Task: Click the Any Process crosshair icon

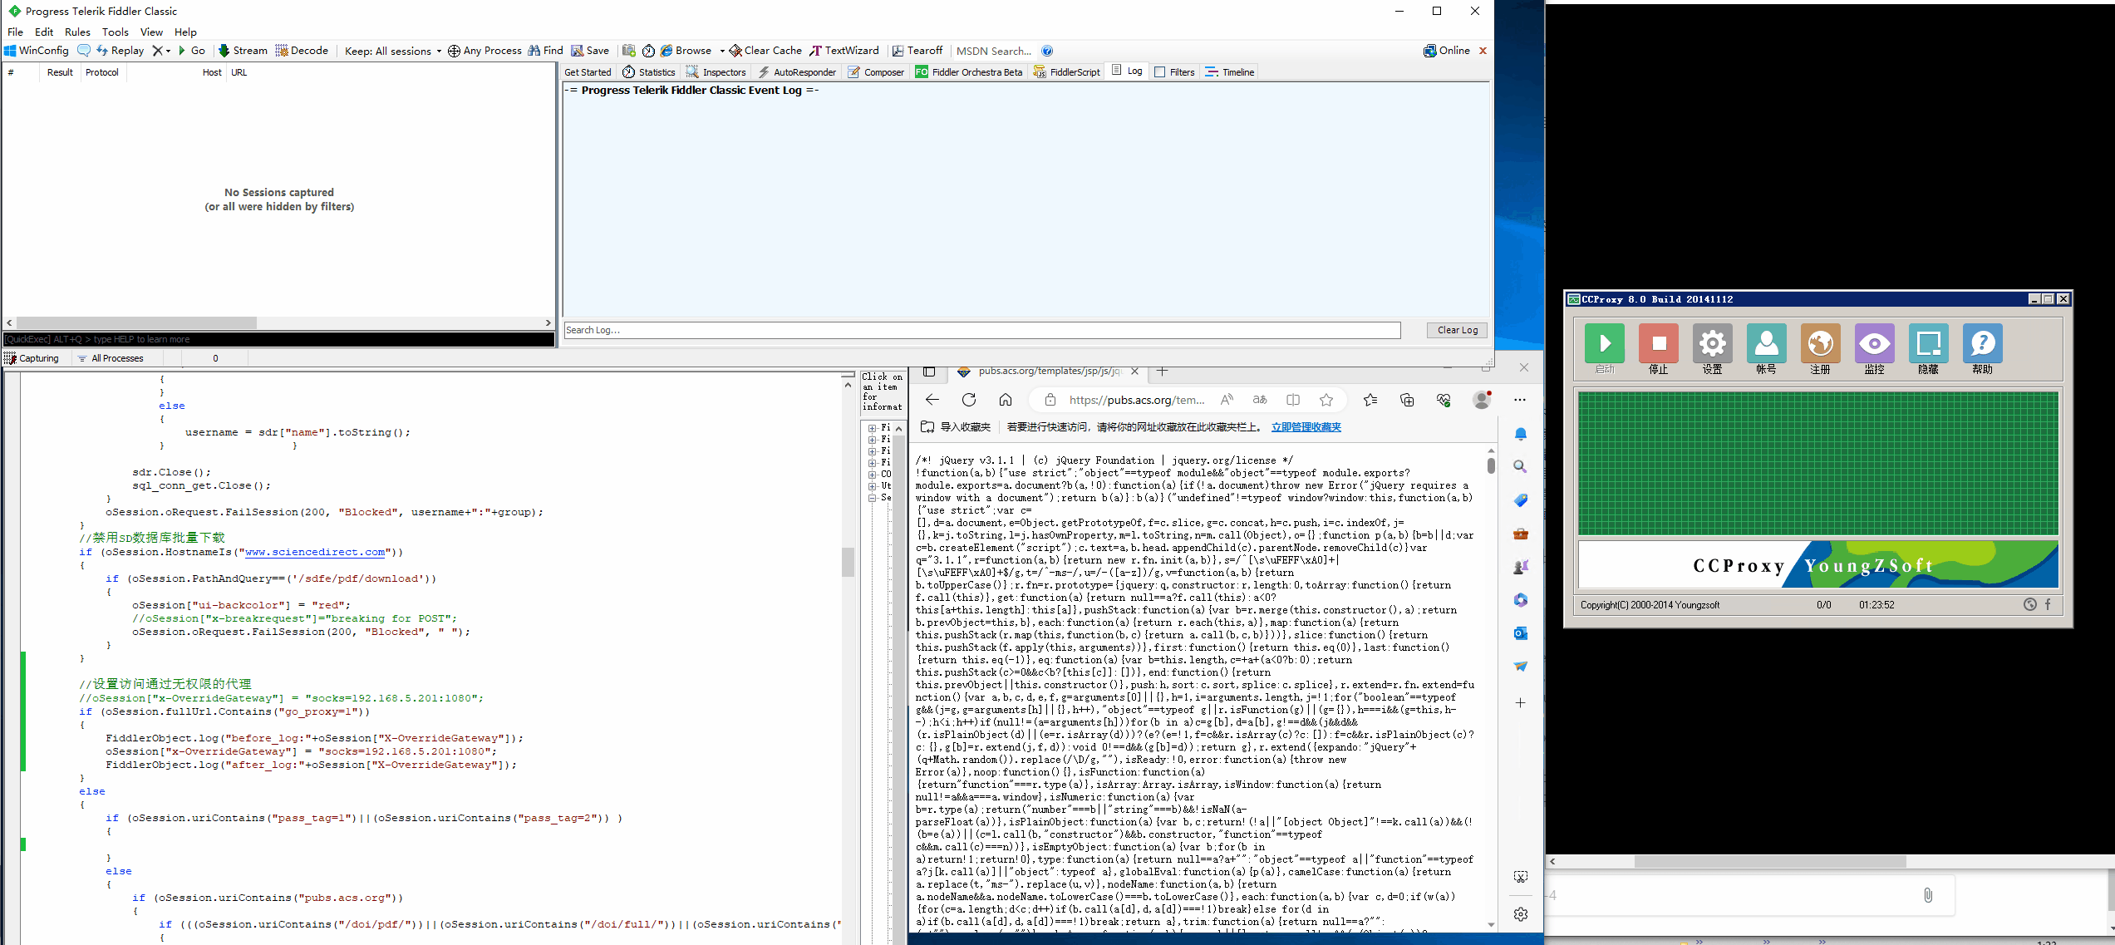Action: pyautogui.click(x=454, y=51)
